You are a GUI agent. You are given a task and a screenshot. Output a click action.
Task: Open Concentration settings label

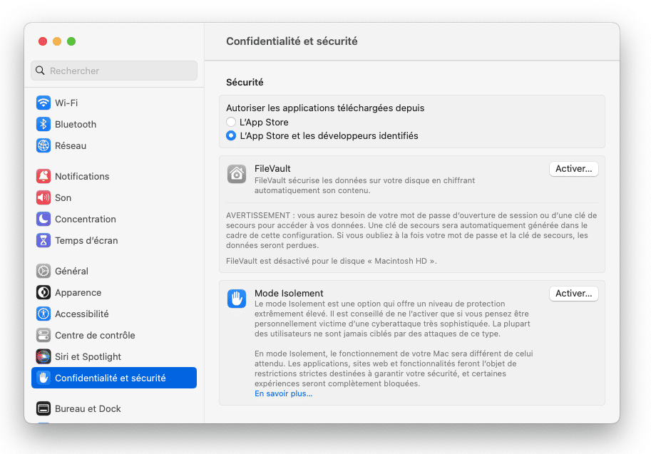pos(86,219)
